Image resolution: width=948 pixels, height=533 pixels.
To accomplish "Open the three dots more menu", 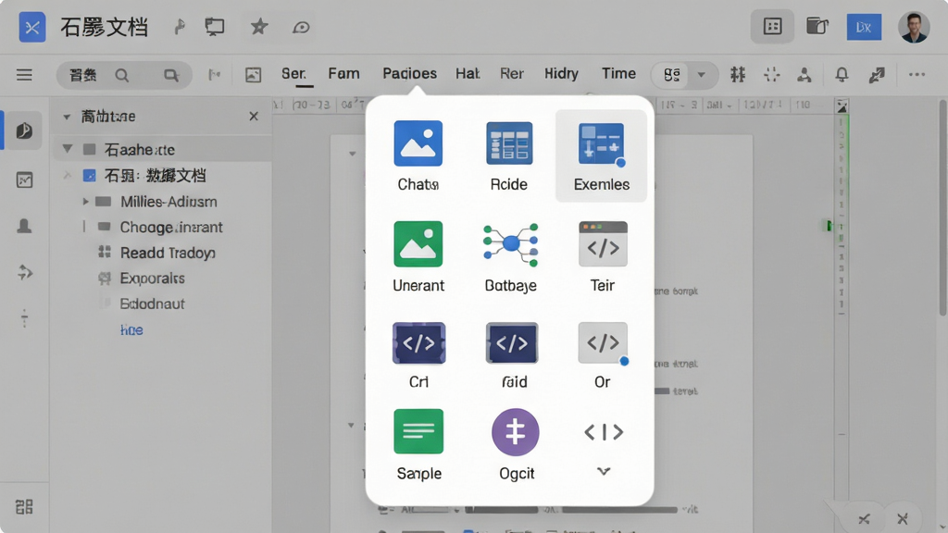I will tap(917, 74).
